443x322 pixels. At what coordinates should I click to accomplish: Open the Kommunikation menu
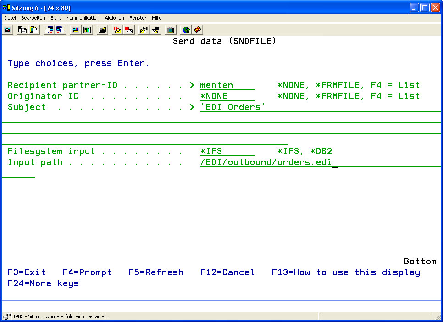click(x=83, y=18)
